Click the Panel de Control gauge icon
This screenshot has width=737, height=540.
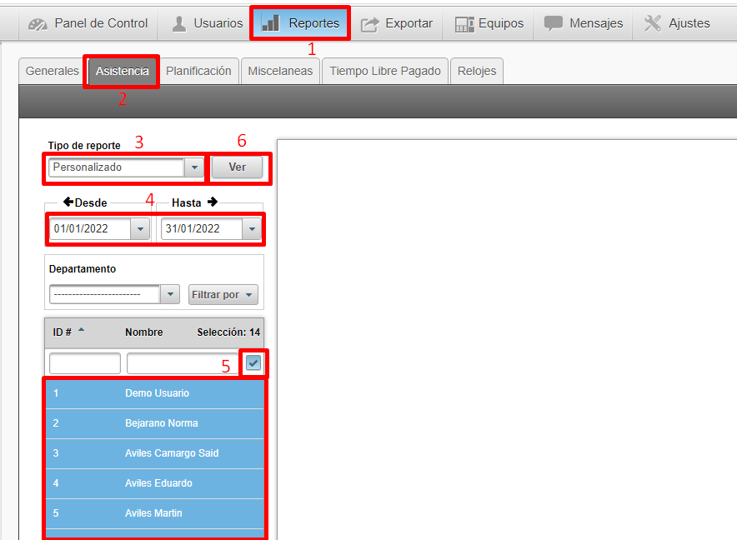[x=38, y=24]
